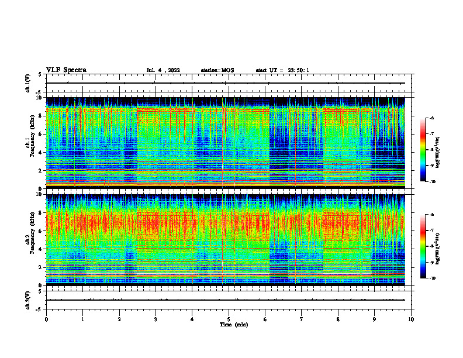This screenshot has height=358, width=463.
Task: Click the 'Time (min)' axis label
Action: [x=234, y=325]
